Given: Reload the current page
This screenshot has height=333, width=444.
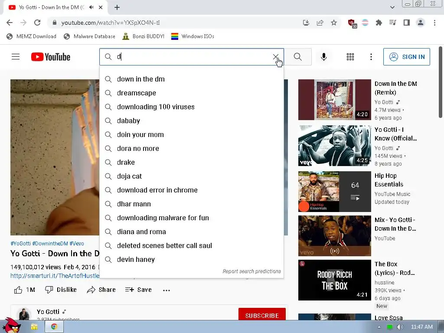Looking at the screenshot, I should 37,23.
